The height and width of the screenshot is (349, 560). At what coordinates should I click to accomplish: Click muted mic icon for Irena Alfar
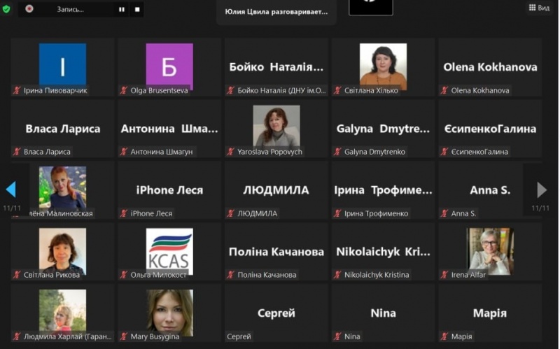click(x=444, y=275)
